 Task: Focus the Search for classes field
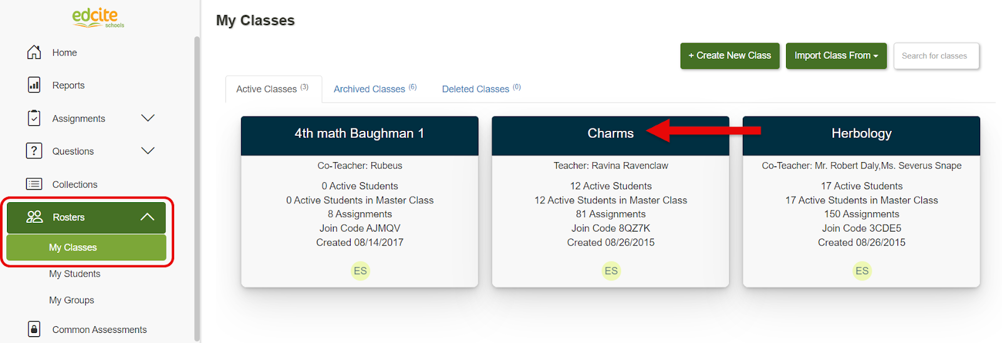pyautogui.click(x=936, y=56)
